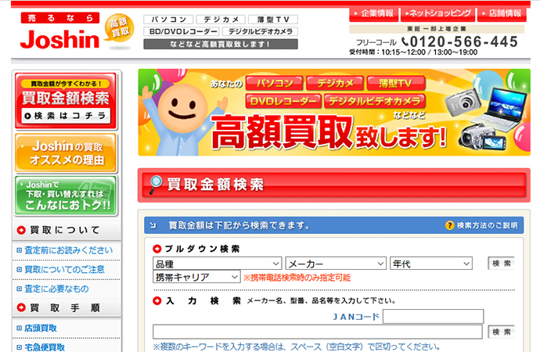
Task: Click the 売るなら red label above logo
Action: coord(60,18)
